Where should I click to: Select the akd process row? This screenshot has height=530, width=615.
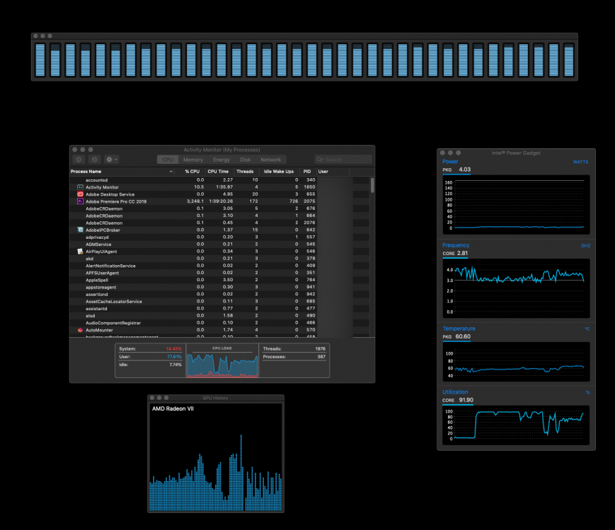(x=219, y=259)
